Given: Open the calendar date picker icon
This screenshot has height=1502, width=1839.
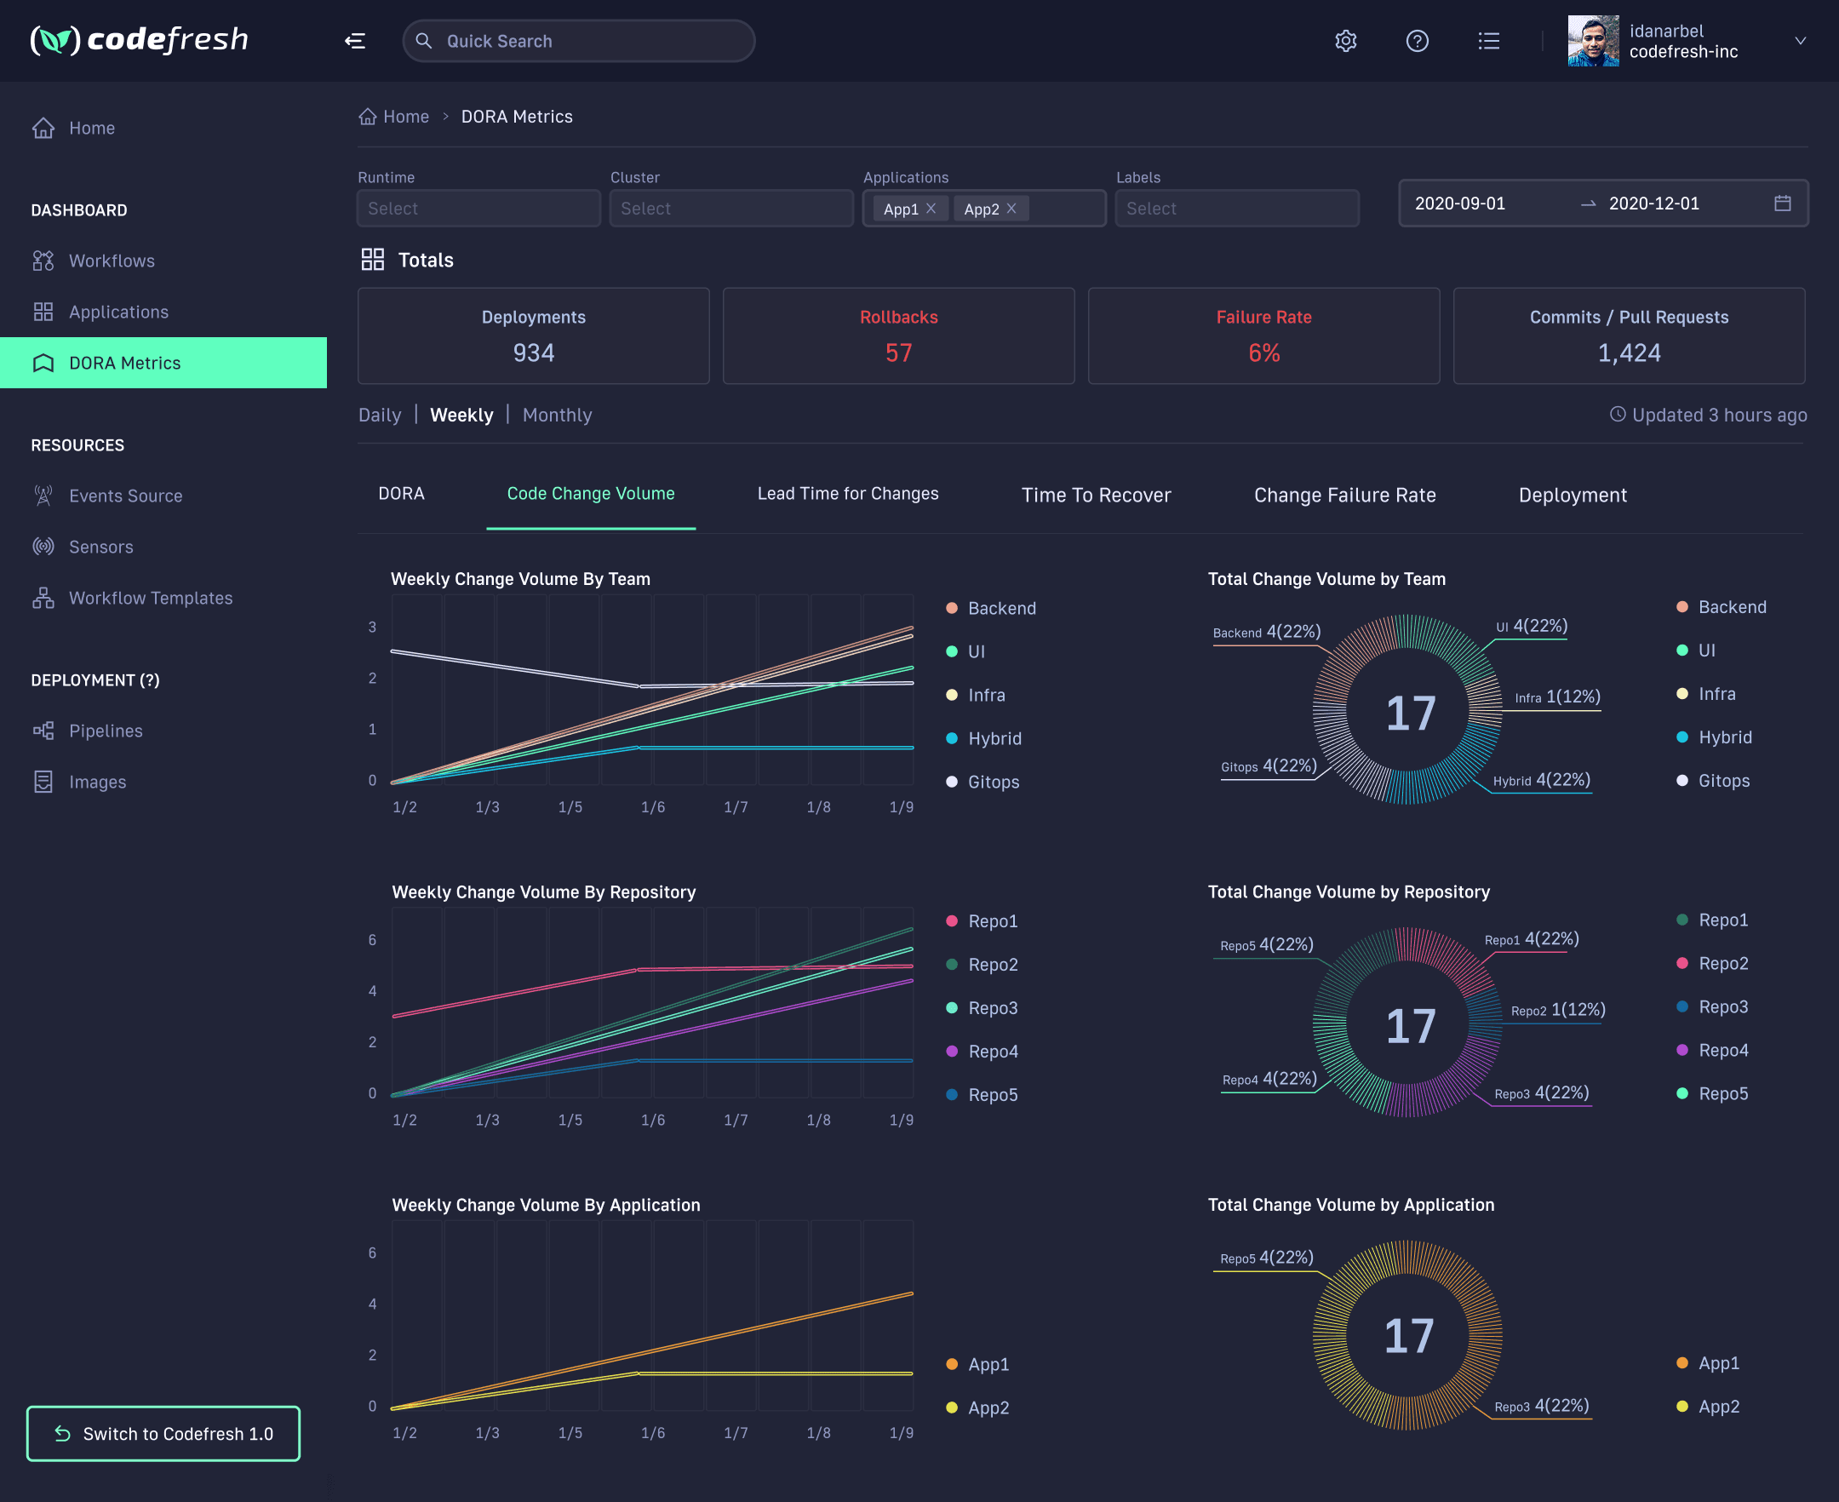Looking at the screenshot, I should coord(1782,204).
